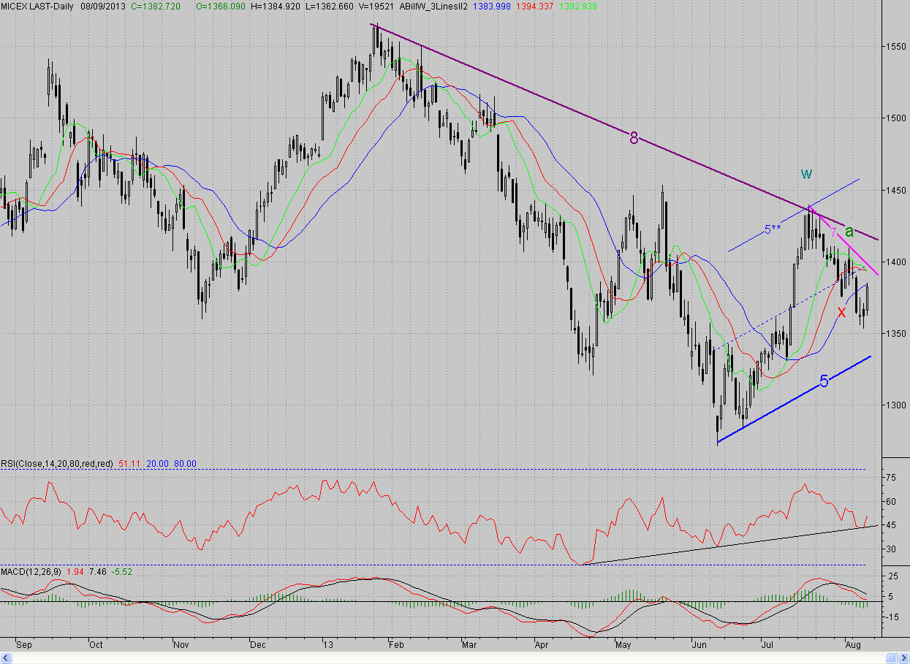Click the 5** channel line label
This screenshot has width=910, height=664.
click(773, 230)
